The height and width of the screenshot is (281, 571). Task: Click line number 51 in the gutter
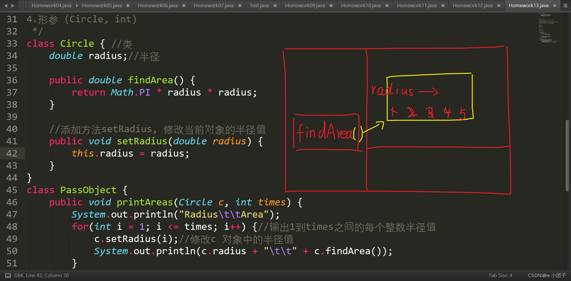(x=12, y=263)
